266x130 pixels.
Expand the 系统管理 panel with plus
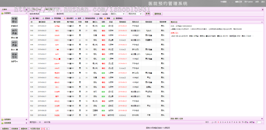click(x=26, y=123)
